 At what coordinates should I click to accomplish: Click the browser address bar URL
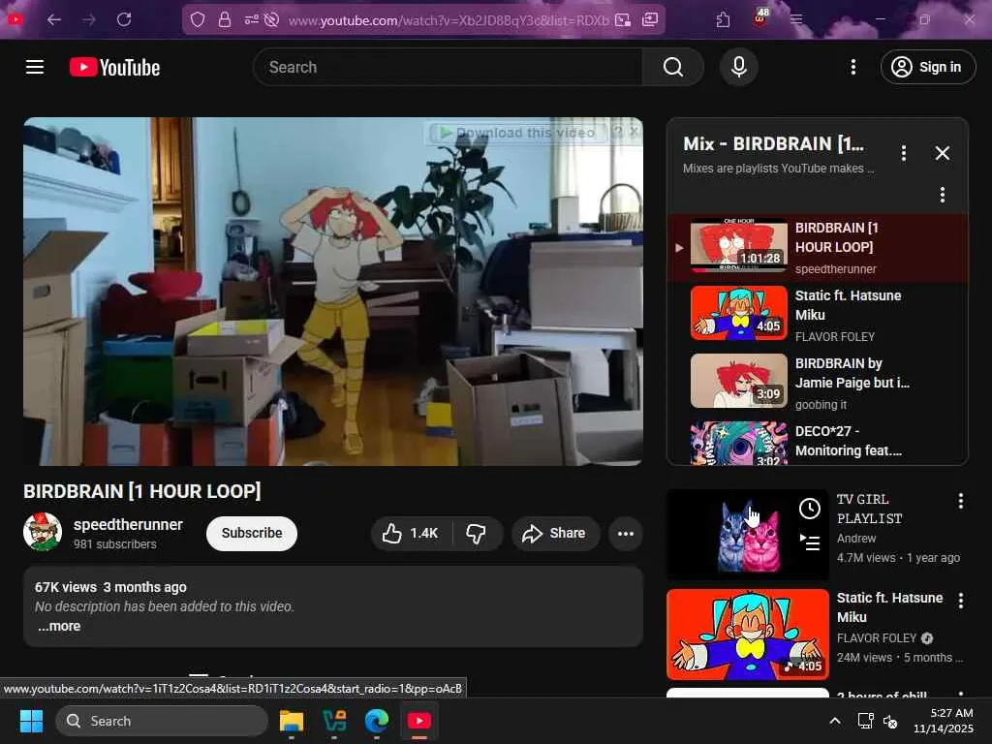point(448,20)
